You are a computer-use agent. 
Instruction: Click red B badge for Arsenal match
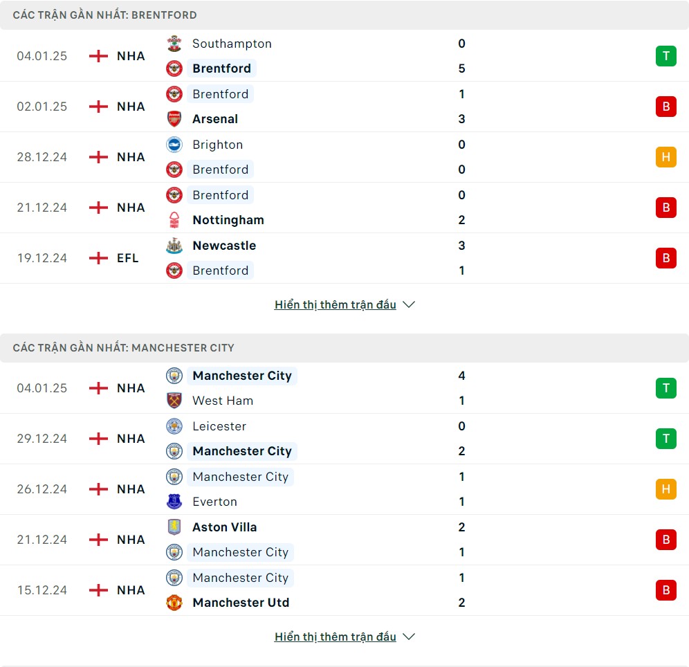pyautogui.click(x=665, y=107)
